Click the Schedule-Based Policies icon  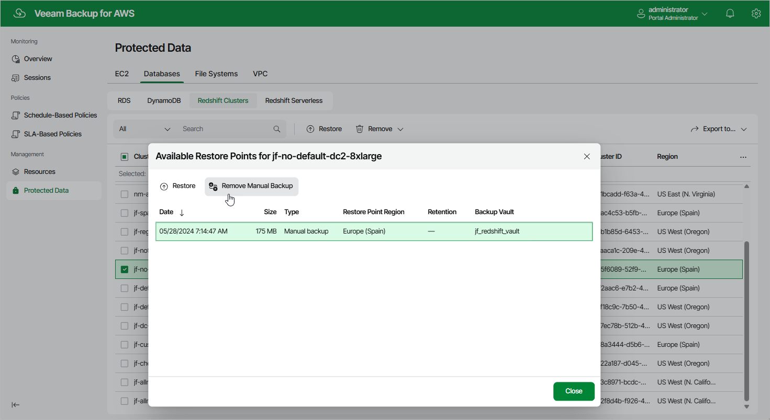pos(16,115)
